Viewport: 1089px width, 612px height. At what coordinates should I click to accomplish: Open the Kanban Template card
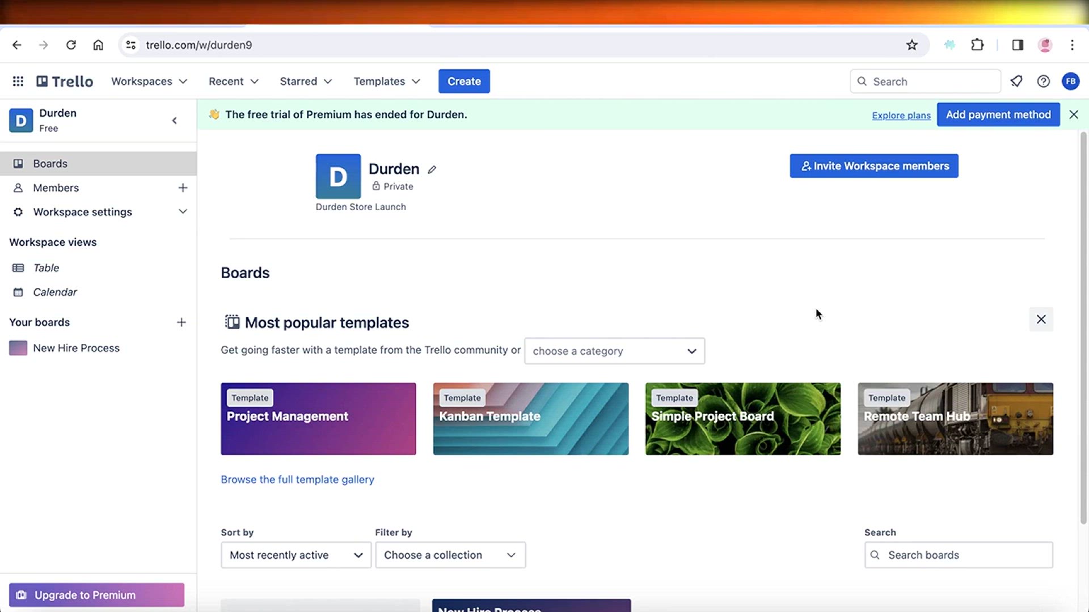(531, 419)
